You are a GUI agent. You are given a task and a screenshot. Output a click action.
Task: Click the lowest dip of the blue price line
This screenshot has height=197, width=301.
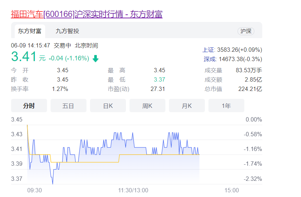[x=53, y=184]
